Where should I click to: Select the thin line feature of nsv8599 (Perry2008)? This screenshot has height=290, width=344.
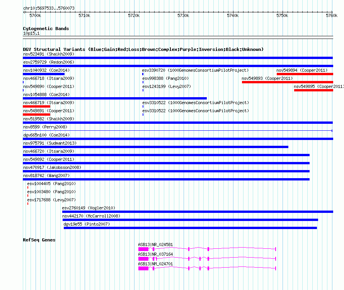(177, 131)
